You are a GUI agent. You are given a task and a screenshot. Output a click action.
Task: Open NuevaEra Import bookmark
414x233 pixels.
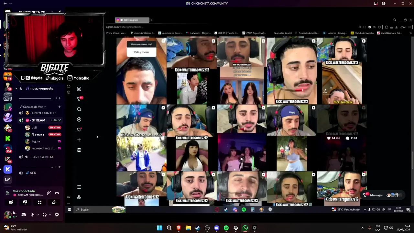[x=283, y=33]
